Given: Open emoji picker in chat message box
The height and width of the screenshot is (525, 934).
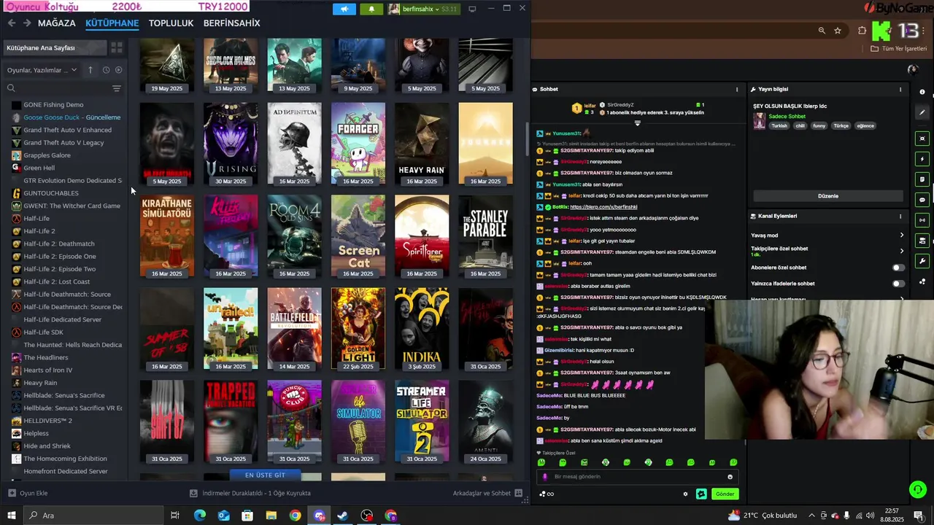Looking at the screenshot, I should (730, 477).
